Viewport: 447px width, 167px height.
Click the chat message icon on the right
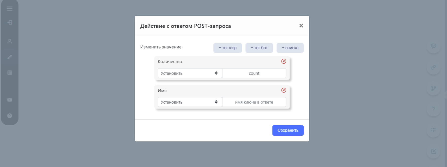433,46
